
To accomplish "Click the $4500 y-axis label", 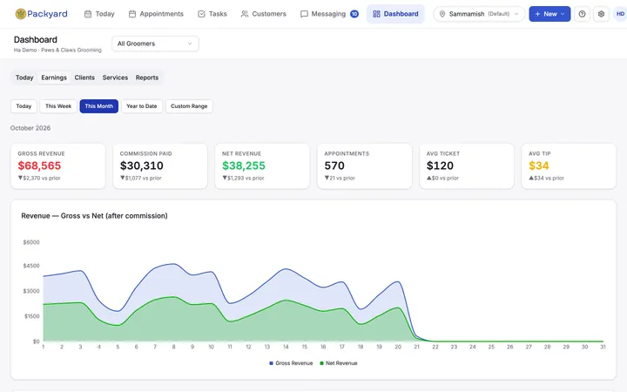I will pos(31,266).
